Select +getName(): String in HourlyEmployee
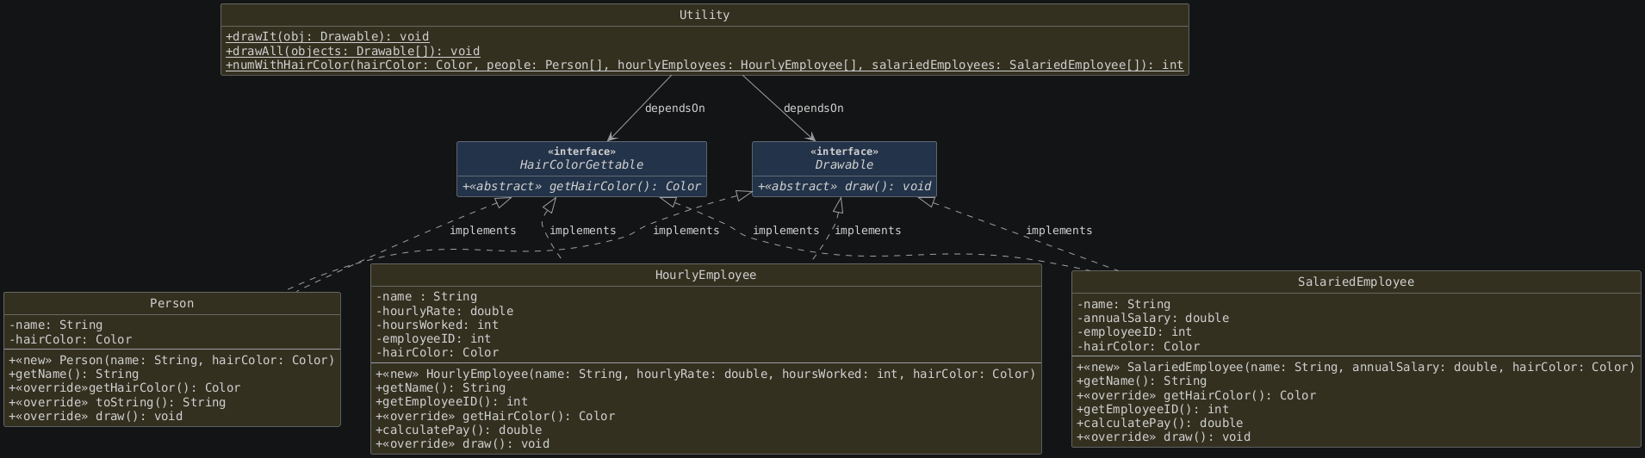Screen dimensions: 1645x458 (x=441, y=387)
